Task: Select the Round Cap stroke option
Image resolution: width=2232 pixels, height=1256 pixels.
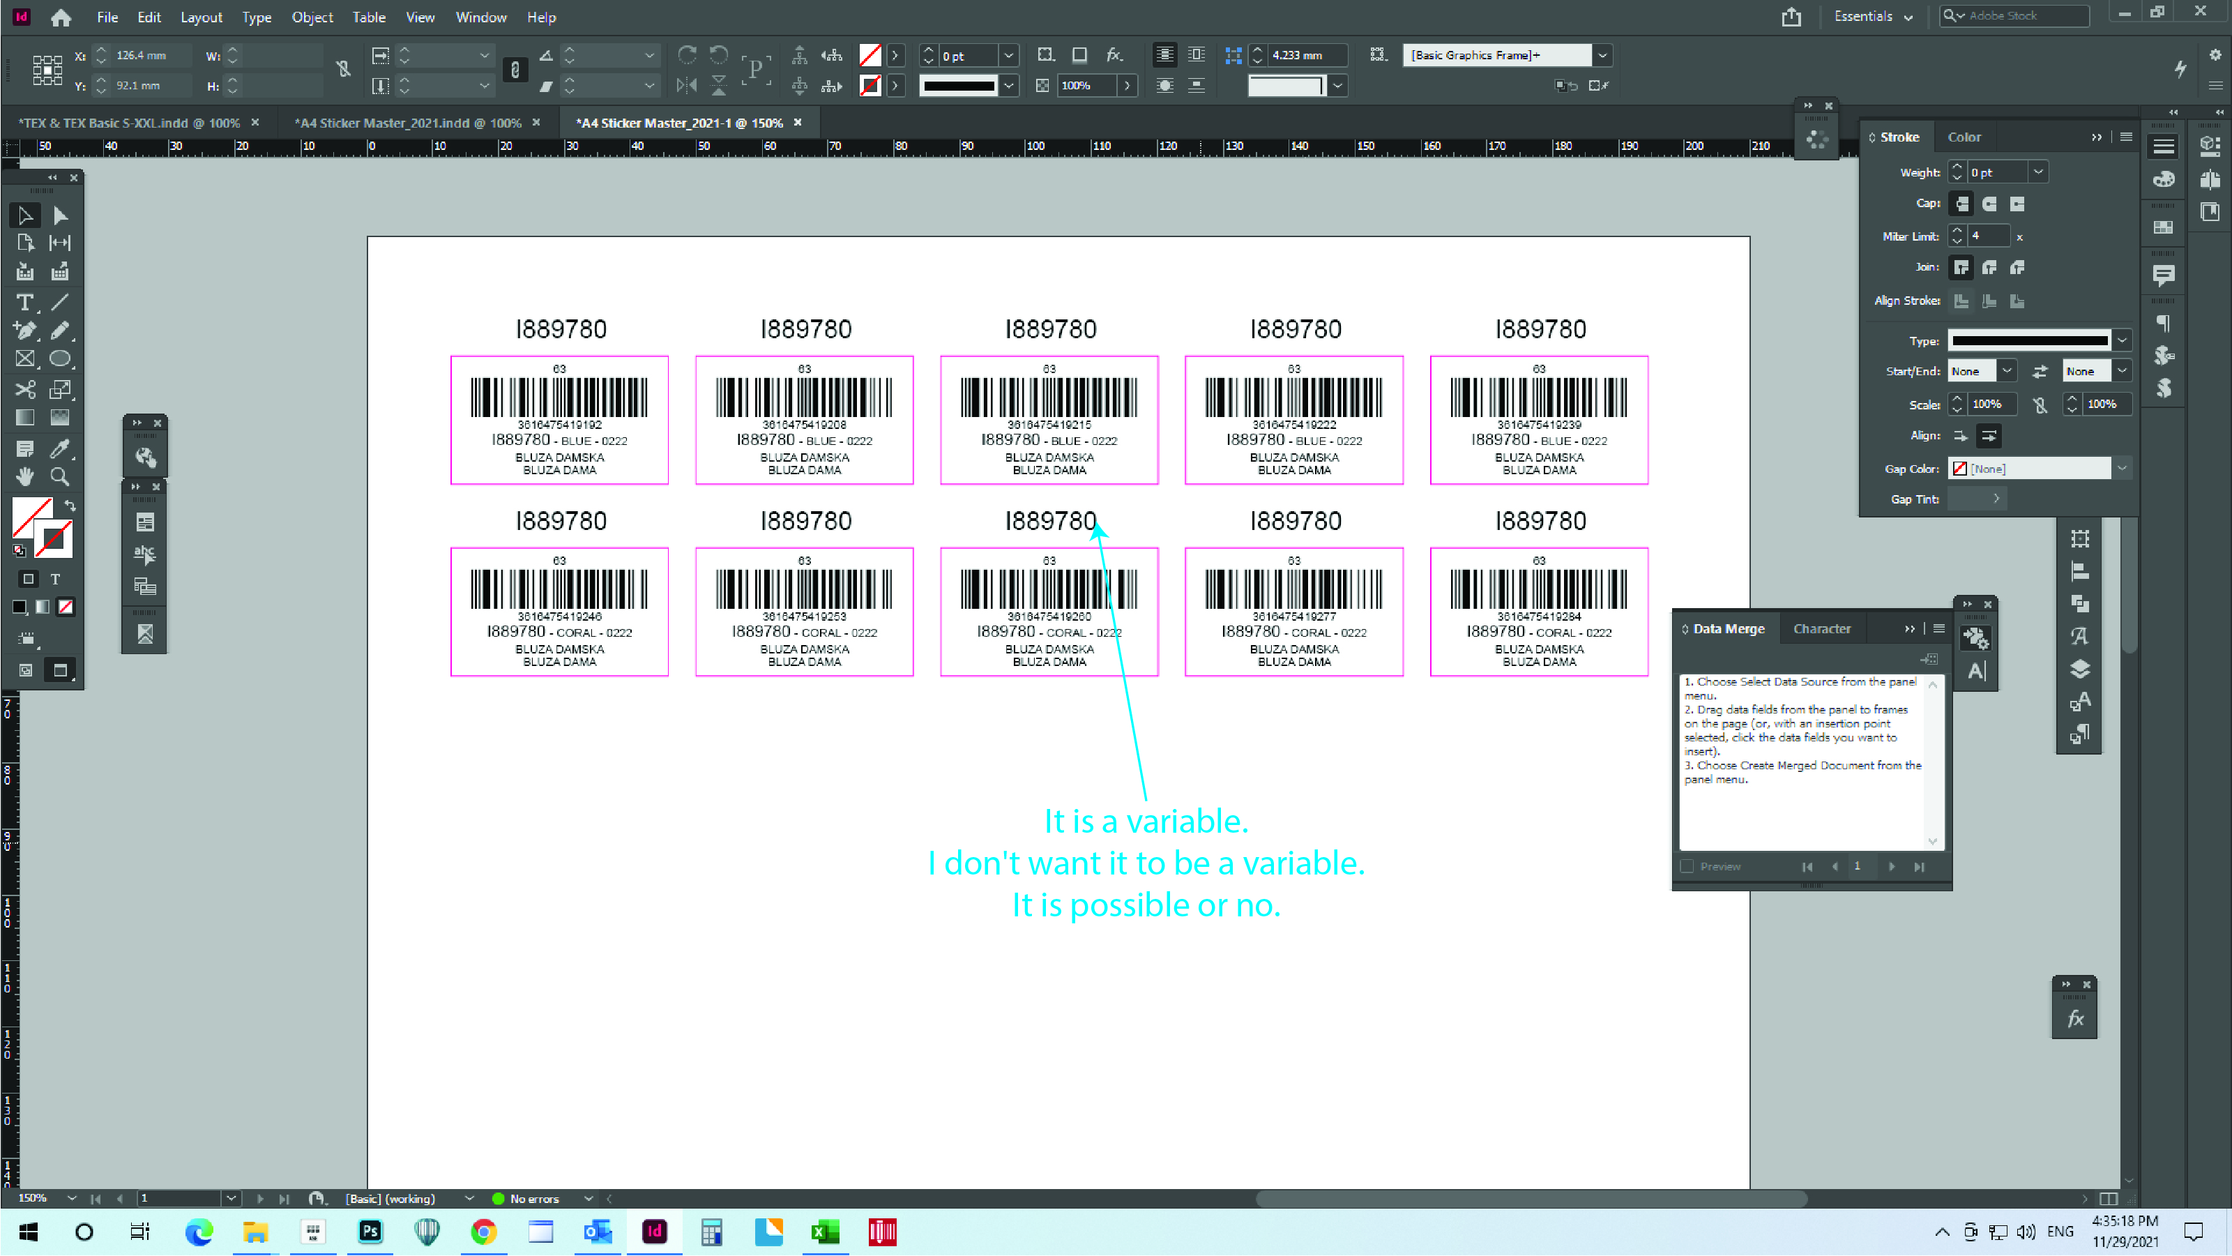Action: click(1989, 204)
